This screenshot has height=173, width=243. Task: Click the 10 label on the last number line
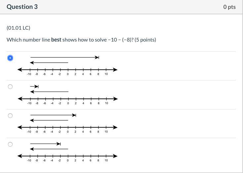(106, 160)
